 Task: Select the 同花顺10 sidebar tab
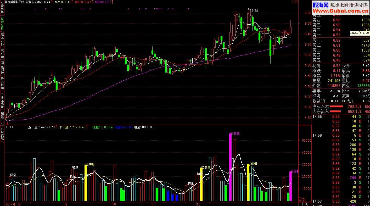click(x=2, y=68)
